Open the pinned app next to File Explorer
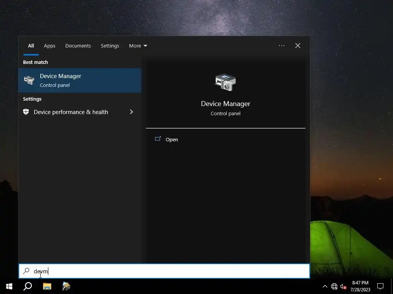 (x=66, y=286)
